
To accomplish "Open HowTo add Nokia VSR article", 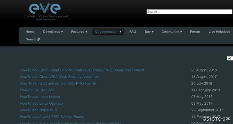I will tap(39, 110).
